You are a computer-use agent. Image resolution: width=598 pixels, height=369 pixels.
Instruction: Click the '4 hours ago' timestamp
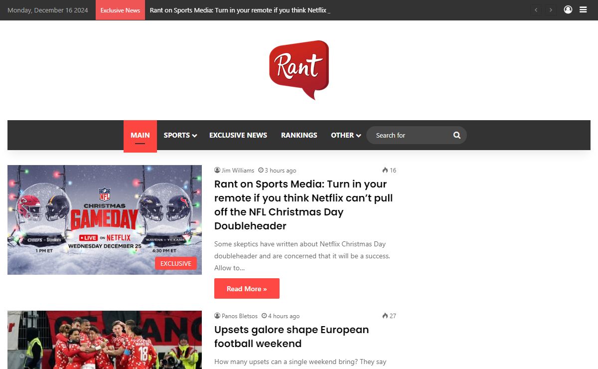coord(284,316)
